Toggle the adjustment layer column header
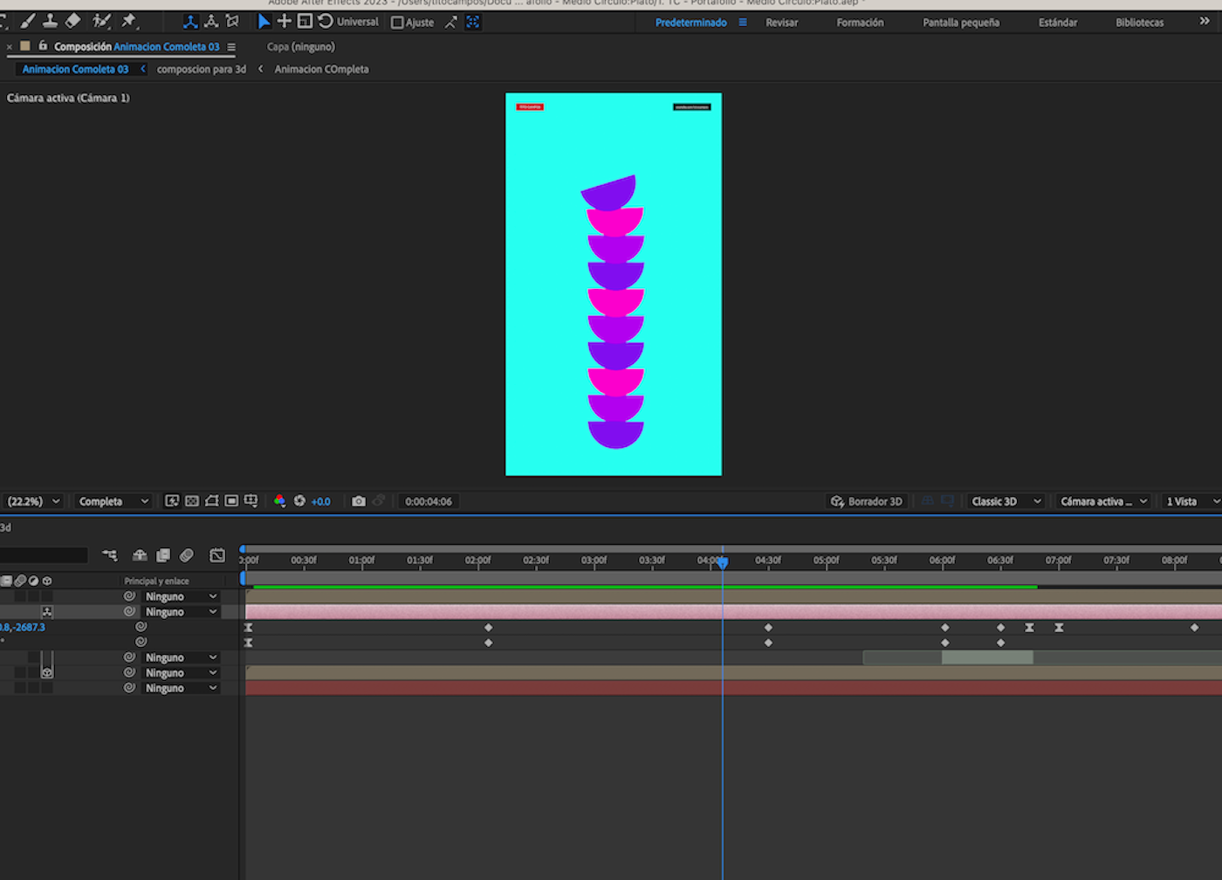Image resolution: width=1222 pixels, height=880 pixels. pyautogui.click(x=33, y=581)
